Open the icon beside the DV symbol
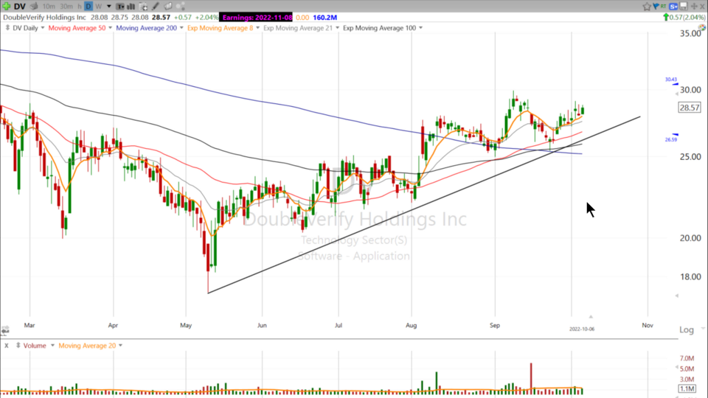 click(x=34, y=7)
